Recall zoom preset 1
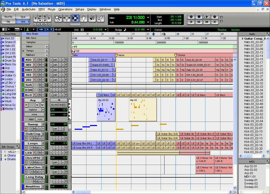 [x=35, y=25]
